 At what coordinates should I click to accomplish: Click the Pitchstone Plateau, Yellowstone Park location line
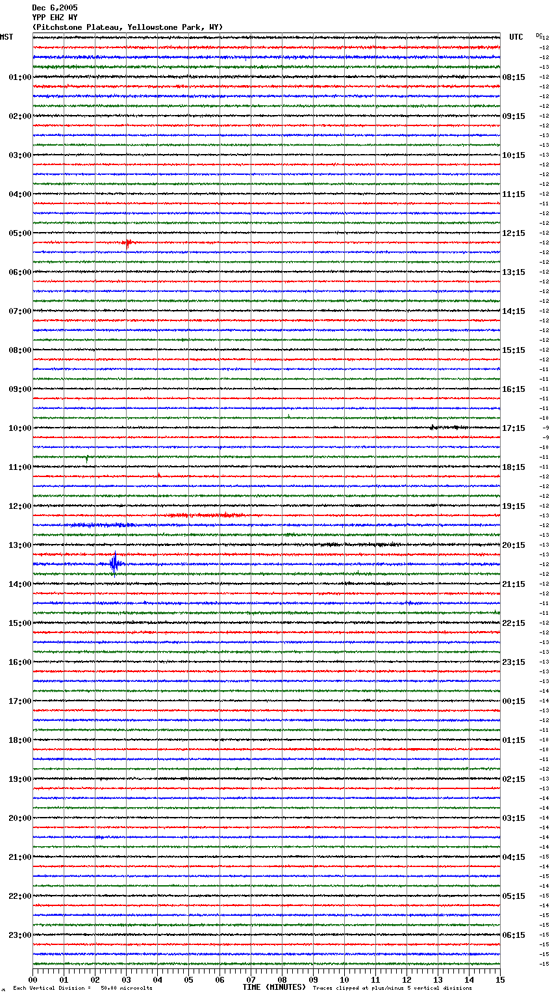coord(127,27)
